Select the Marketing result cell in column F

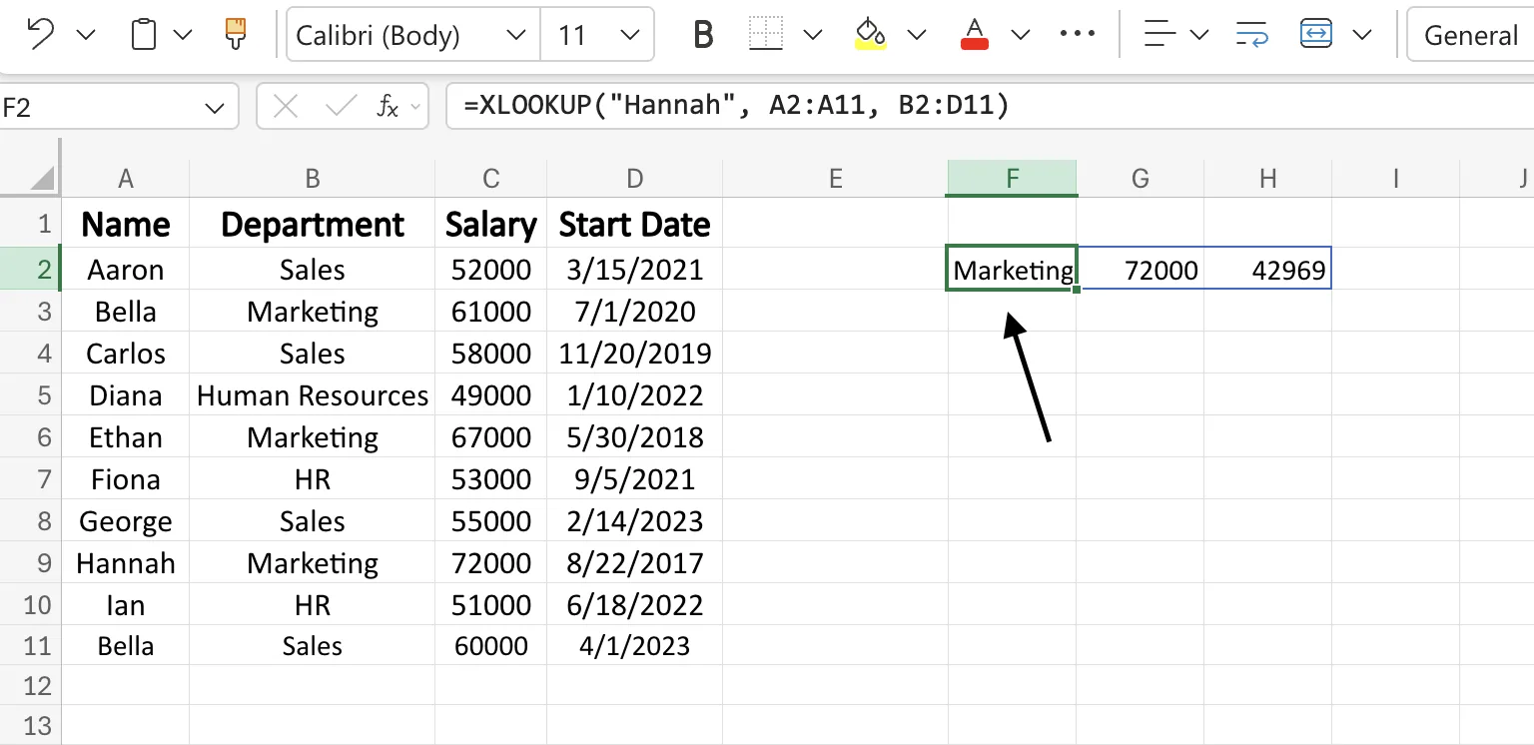tap(1013, 270)
